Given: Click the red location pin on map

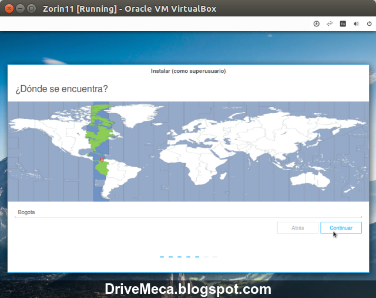Looking at the screenshot, I should click(102, 160).
